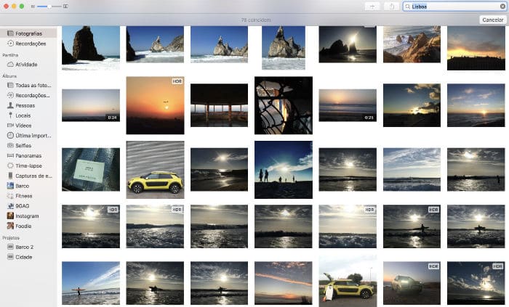Open the Vídeos album
This screenshot has width=509, height=307.
click(28, 126)
